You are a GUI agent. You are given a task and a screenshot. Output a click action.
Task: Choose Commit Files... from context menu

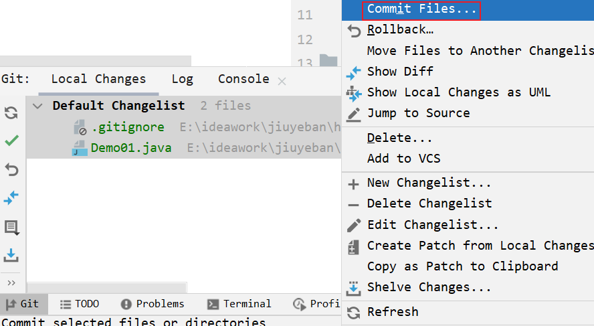pos(421,9)
